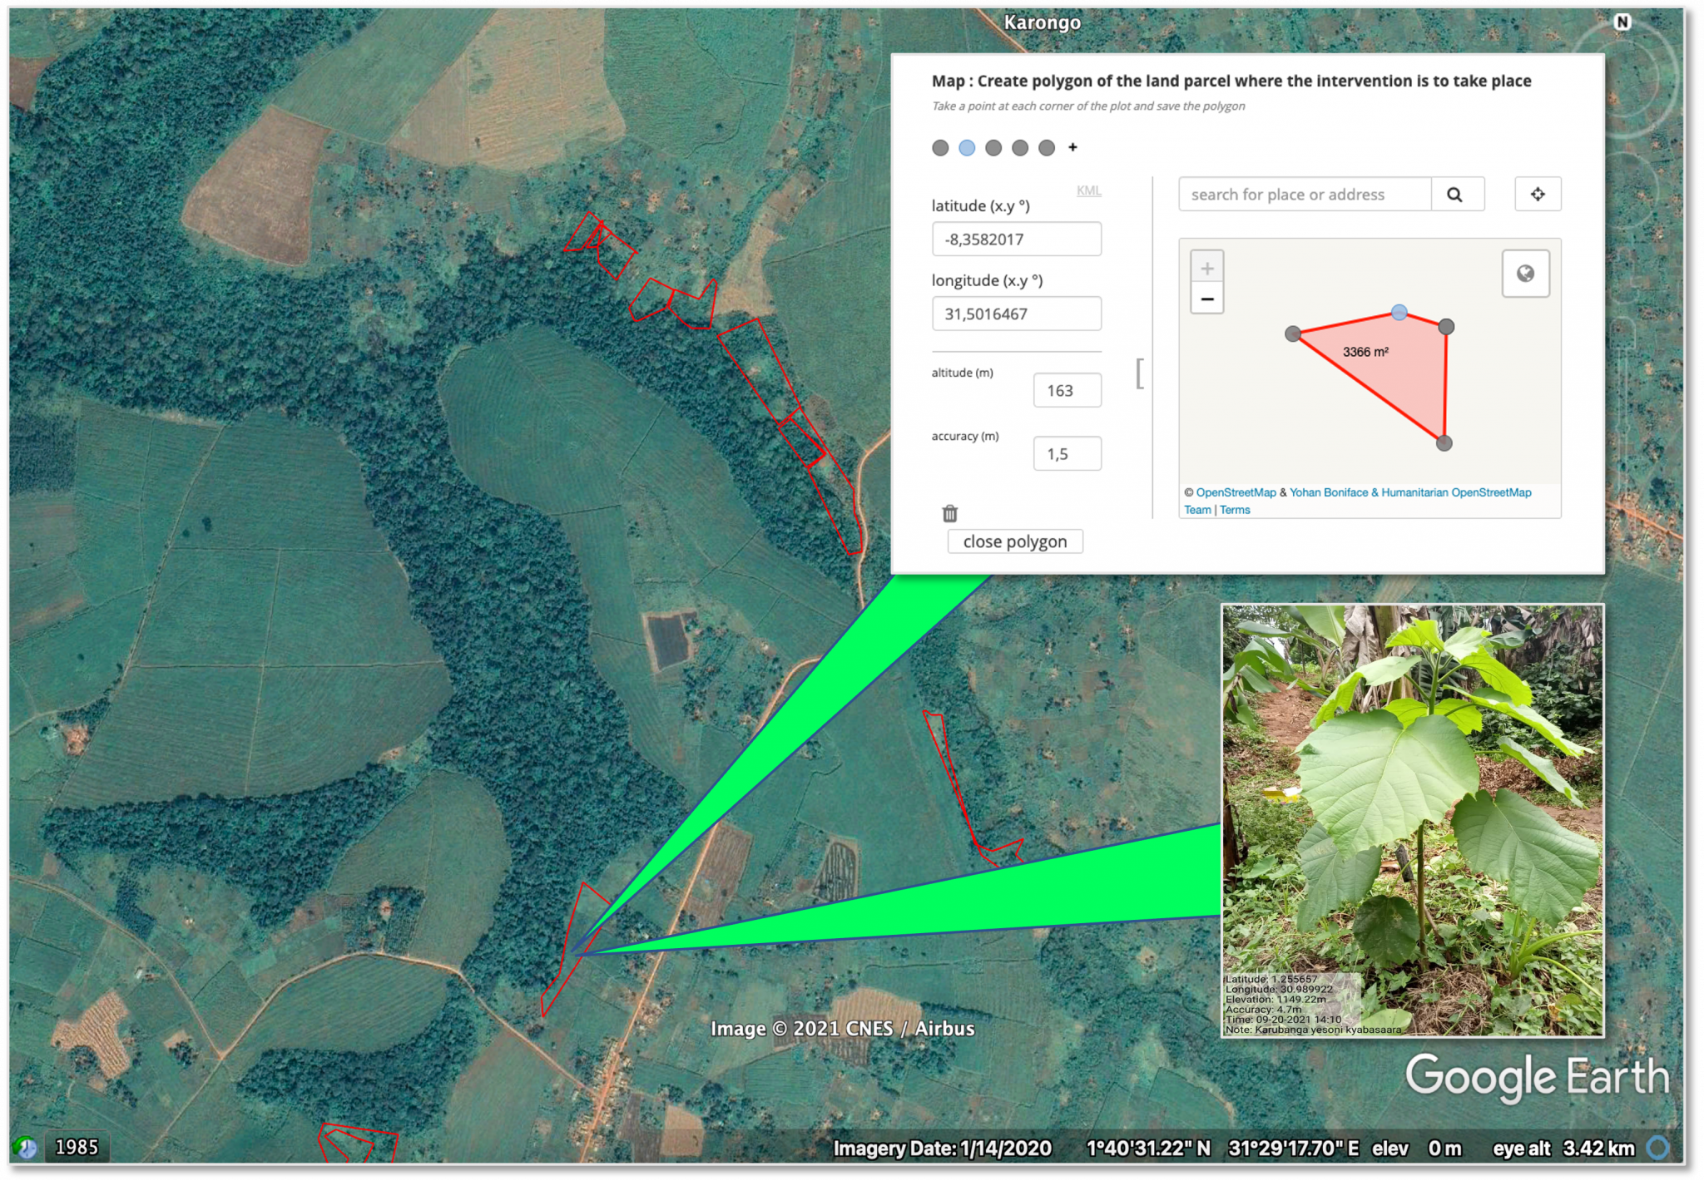Click the upper right vertex of the mini map polygon

1447,327
